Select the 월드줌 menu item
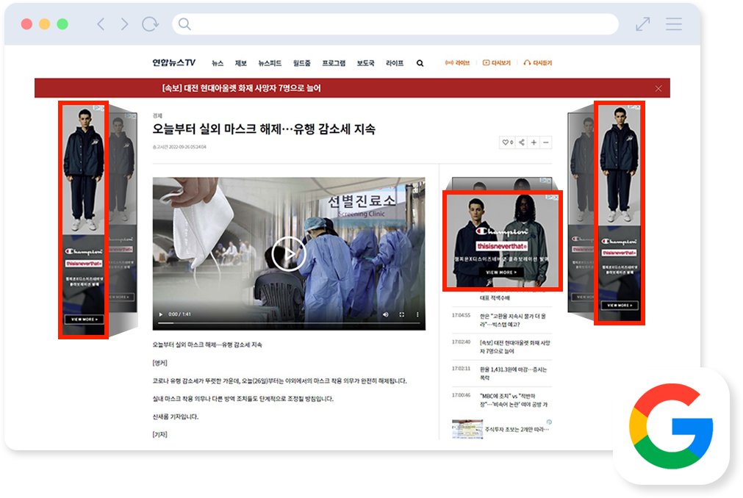Image resolution: width=743 pixels, height=498 pixels. tap(301, 63)
